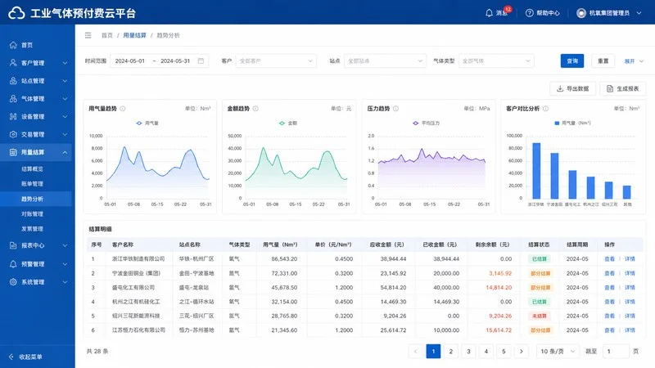This screenshot has height=368, width=655.
Task: Click the 交易管理 icon
Action: coord(13,134)
